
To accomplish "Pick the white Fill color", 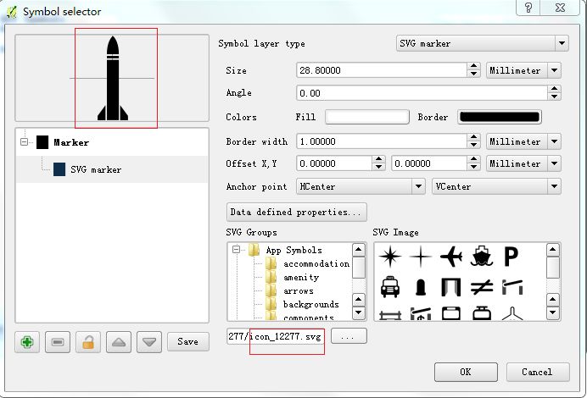I will point(366,117).
